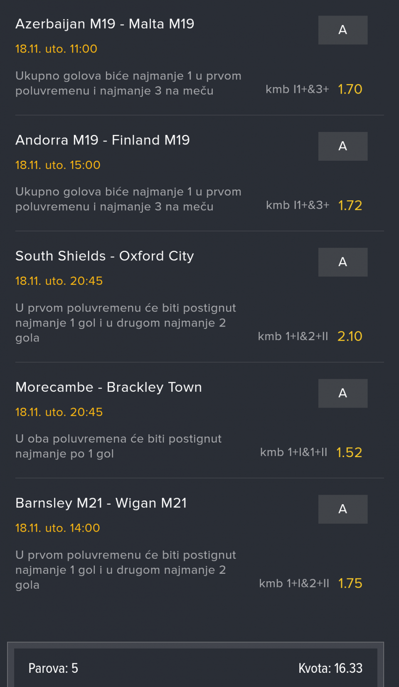Image resolution: width=399 pixels, height=687 pixels.
Task: Click the 1.52 odds for Morecambe match
Action: (x=349, y=453)
